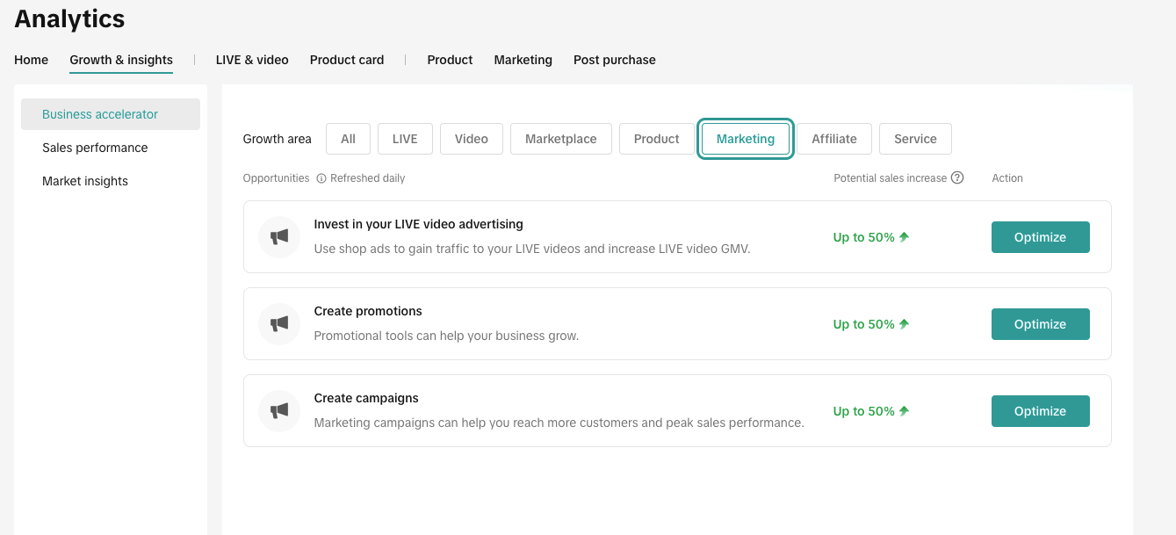
Task: Optimize the LIVE video advertising opportunity
Action: pos(1040,237)
